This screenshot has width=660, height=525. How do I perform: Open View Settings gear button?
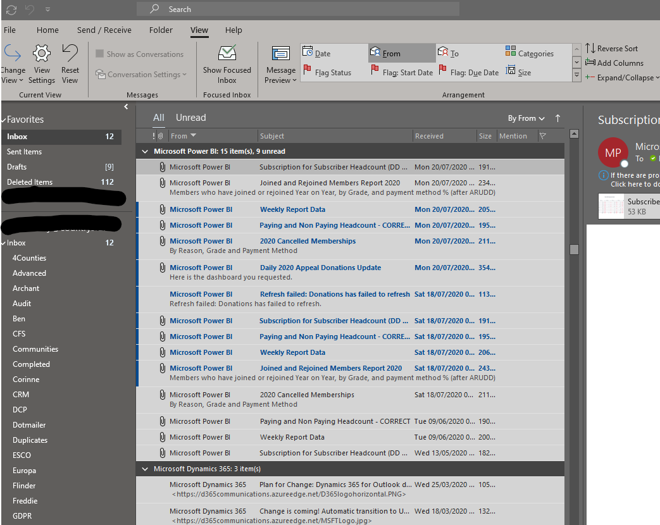42,64
